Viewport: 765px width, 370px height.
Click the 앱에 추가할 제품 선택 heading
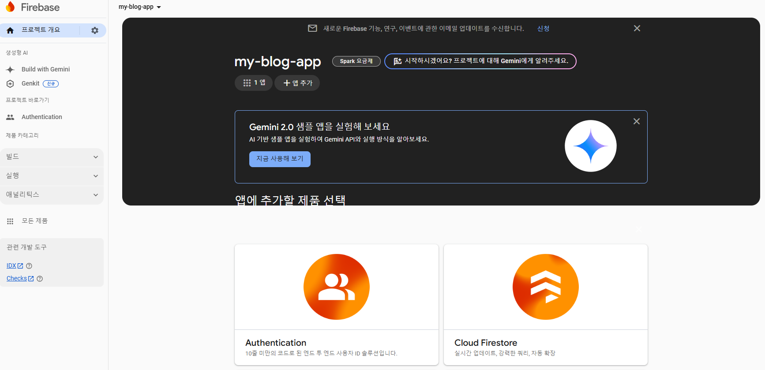click(290, 200)
